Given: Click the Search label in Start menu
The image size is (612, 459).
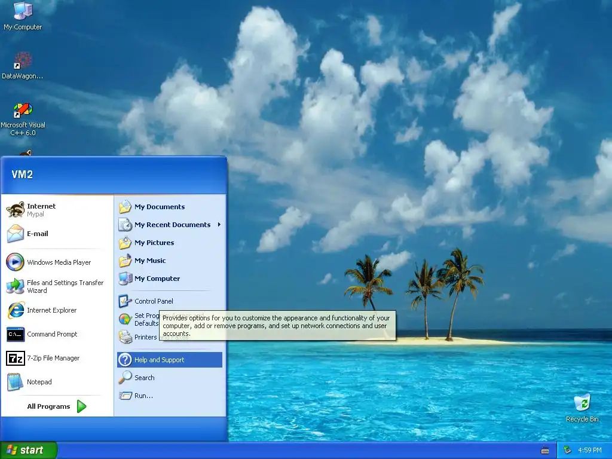Looking at the screenshot, I should click(x=145, y=378).
